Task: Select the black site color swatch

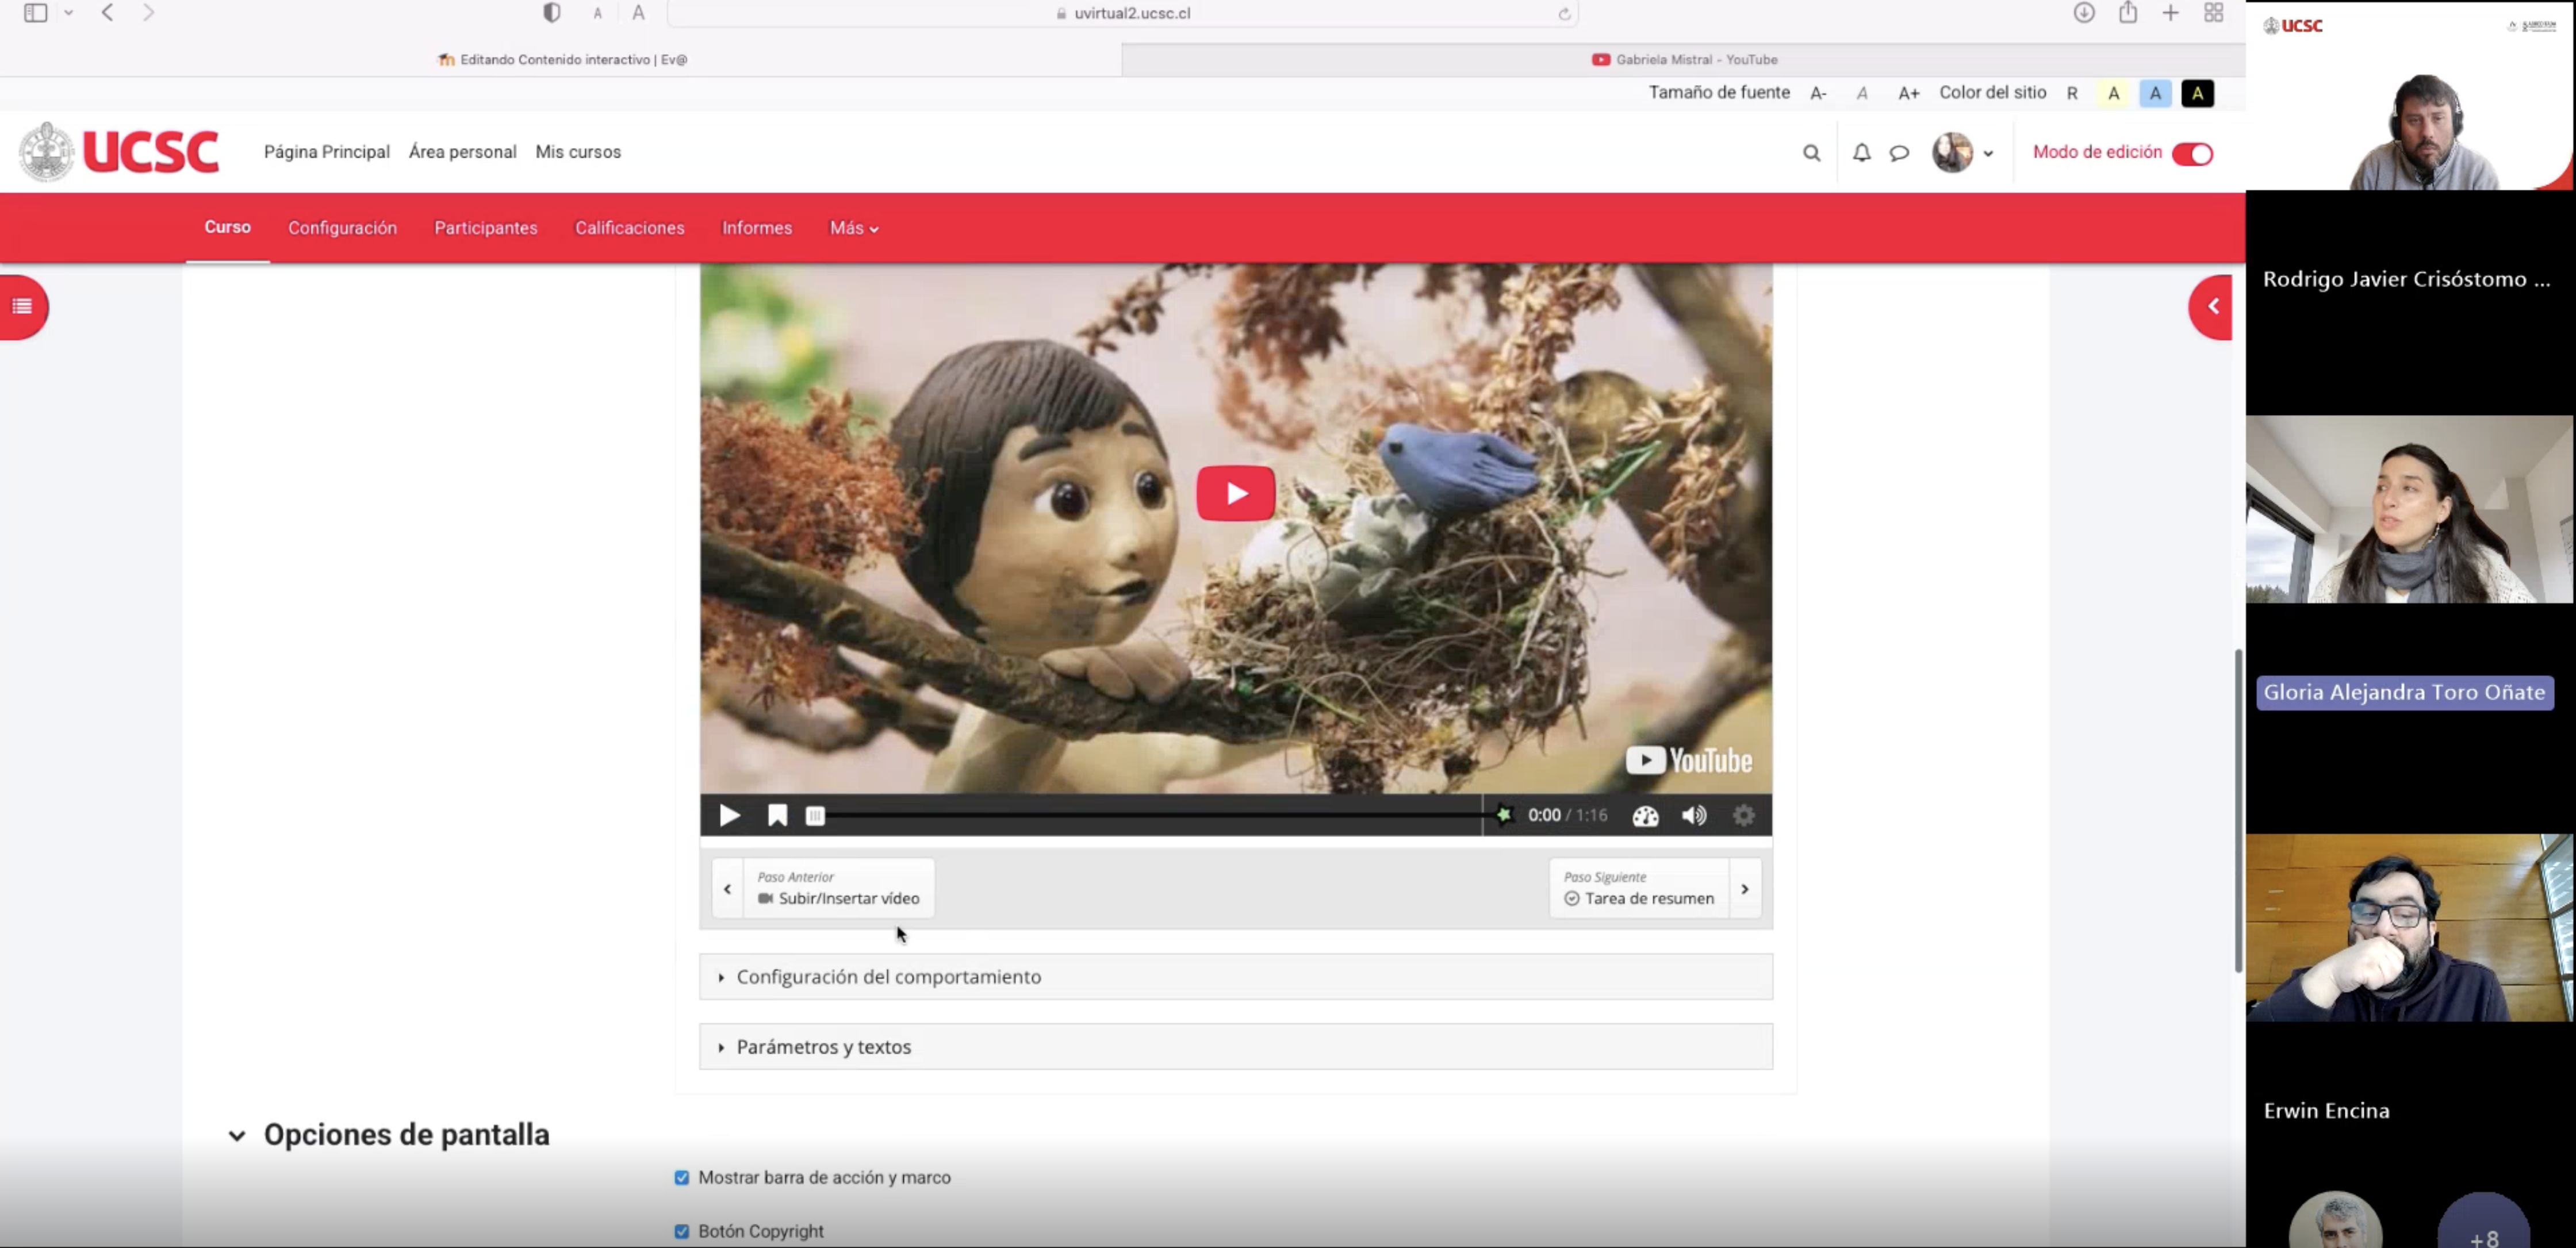Action: tap(2197, 93)
